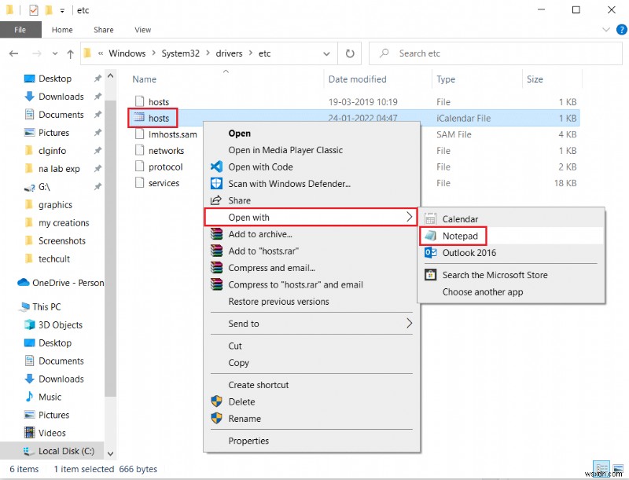Click the Visual Studio Code icon in context menu

coord(217,167)
